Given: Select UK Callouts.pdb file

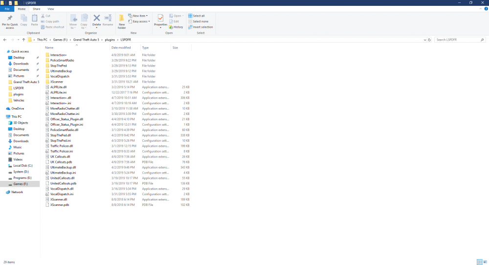Looking at the screenshot, I should click(x=61, y=162).
